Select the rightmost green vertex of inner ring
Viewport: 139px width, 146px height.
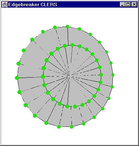pos(101,75)
